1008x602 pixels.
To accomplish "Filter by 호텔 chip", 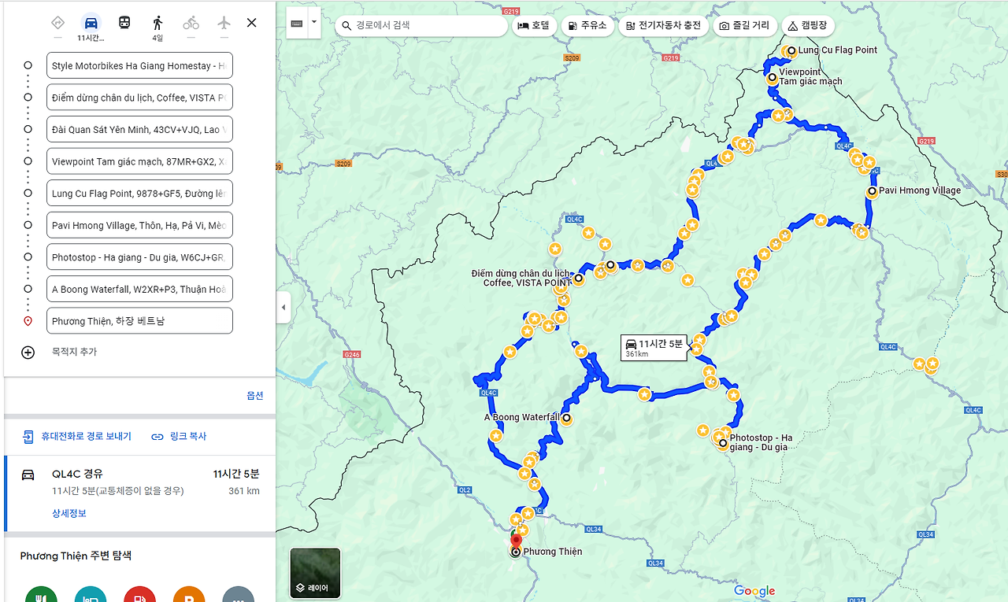I will click(535, 26).
